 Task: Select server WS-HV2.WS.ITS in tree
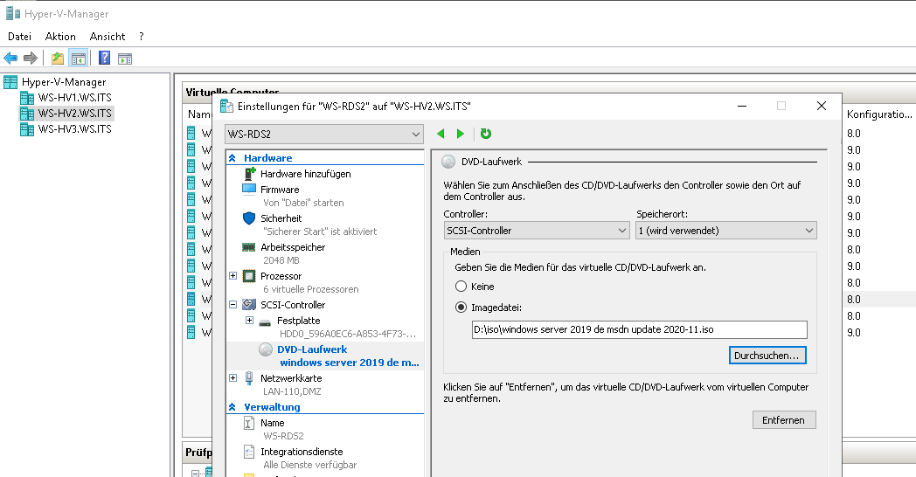74,114
